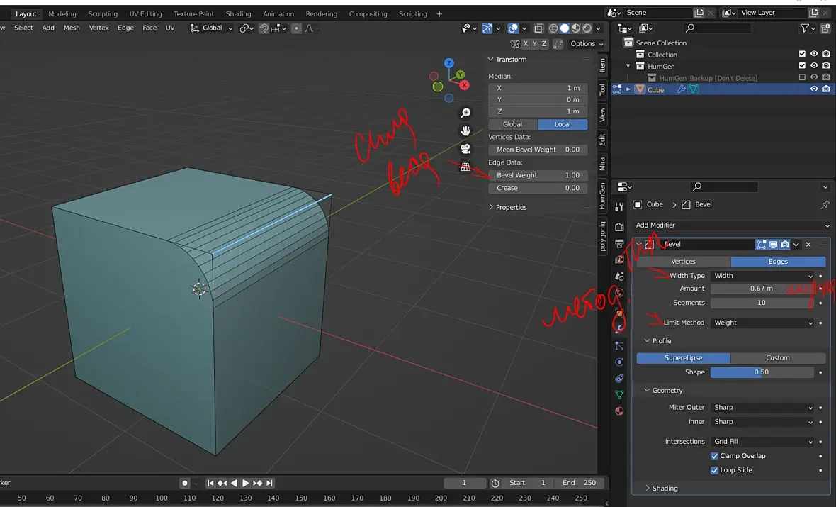The height and width of the screenshot is (507, 836).
Task: Click the pin icon in properties editor
Action: (825, 204)
